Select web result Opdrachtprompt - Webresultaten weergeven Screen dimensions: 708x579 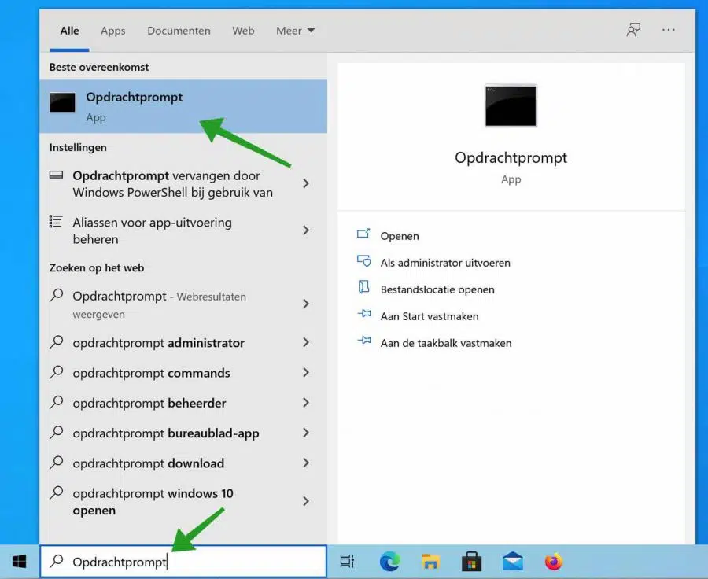[183, 304]
